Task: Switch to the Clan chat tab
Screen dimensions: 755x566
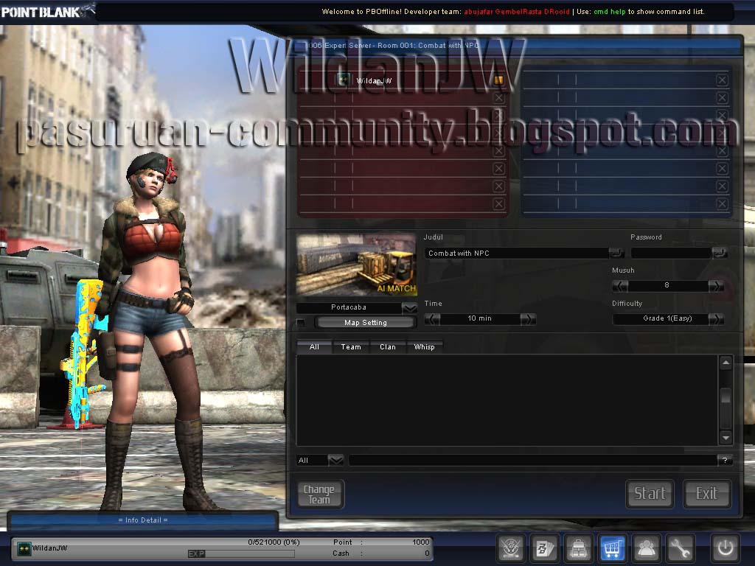Action: click(388, 347)
